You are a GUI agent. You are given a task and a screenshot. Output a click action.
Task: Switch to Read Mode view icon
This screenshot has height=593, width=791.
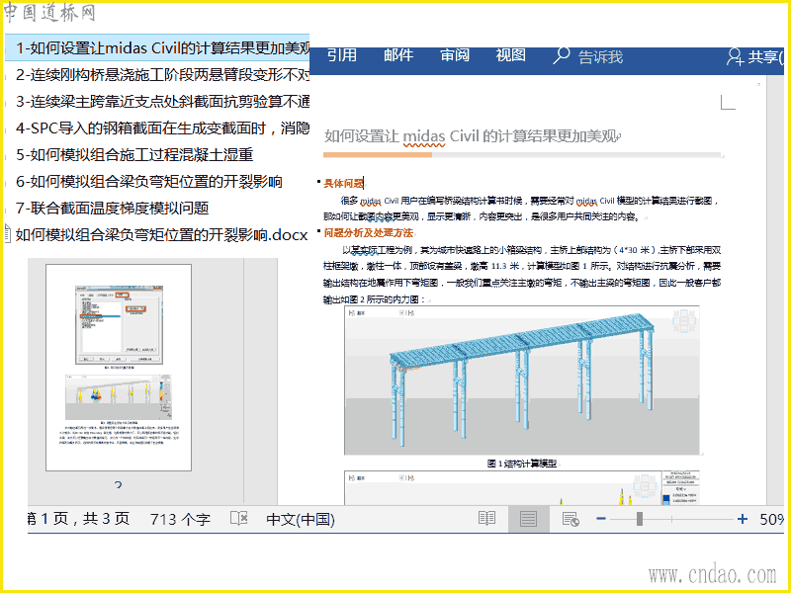[486, 518]
